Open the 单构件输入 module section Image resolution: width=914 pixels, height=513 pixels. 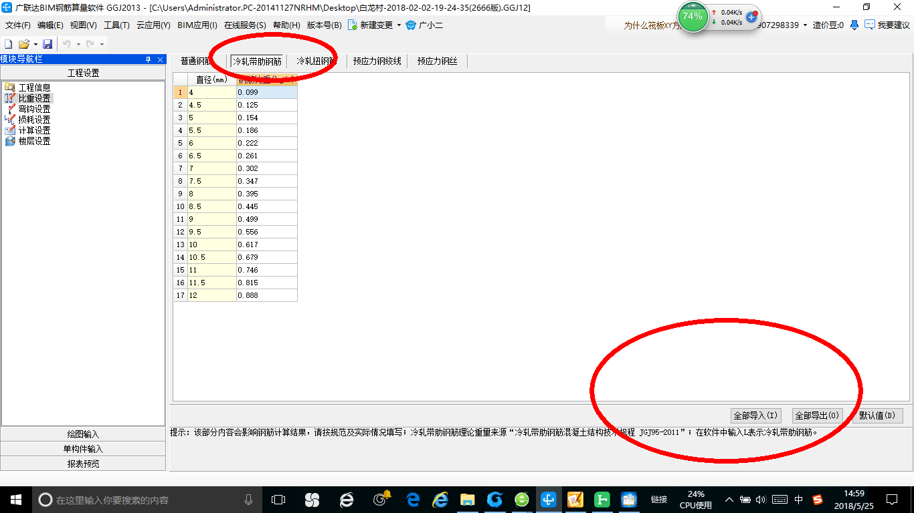click(83, 449)
